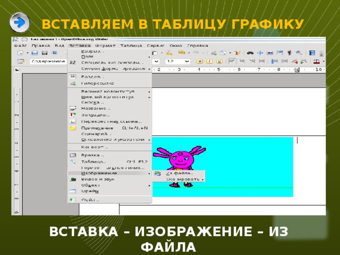Select "Видео и звук" menu entry
This screenshot has width=340, height=255.
pos(109,180)
